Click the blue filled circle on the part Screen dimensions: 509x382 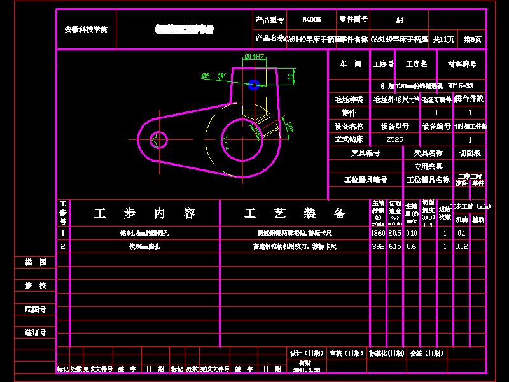tap(254, 85)
